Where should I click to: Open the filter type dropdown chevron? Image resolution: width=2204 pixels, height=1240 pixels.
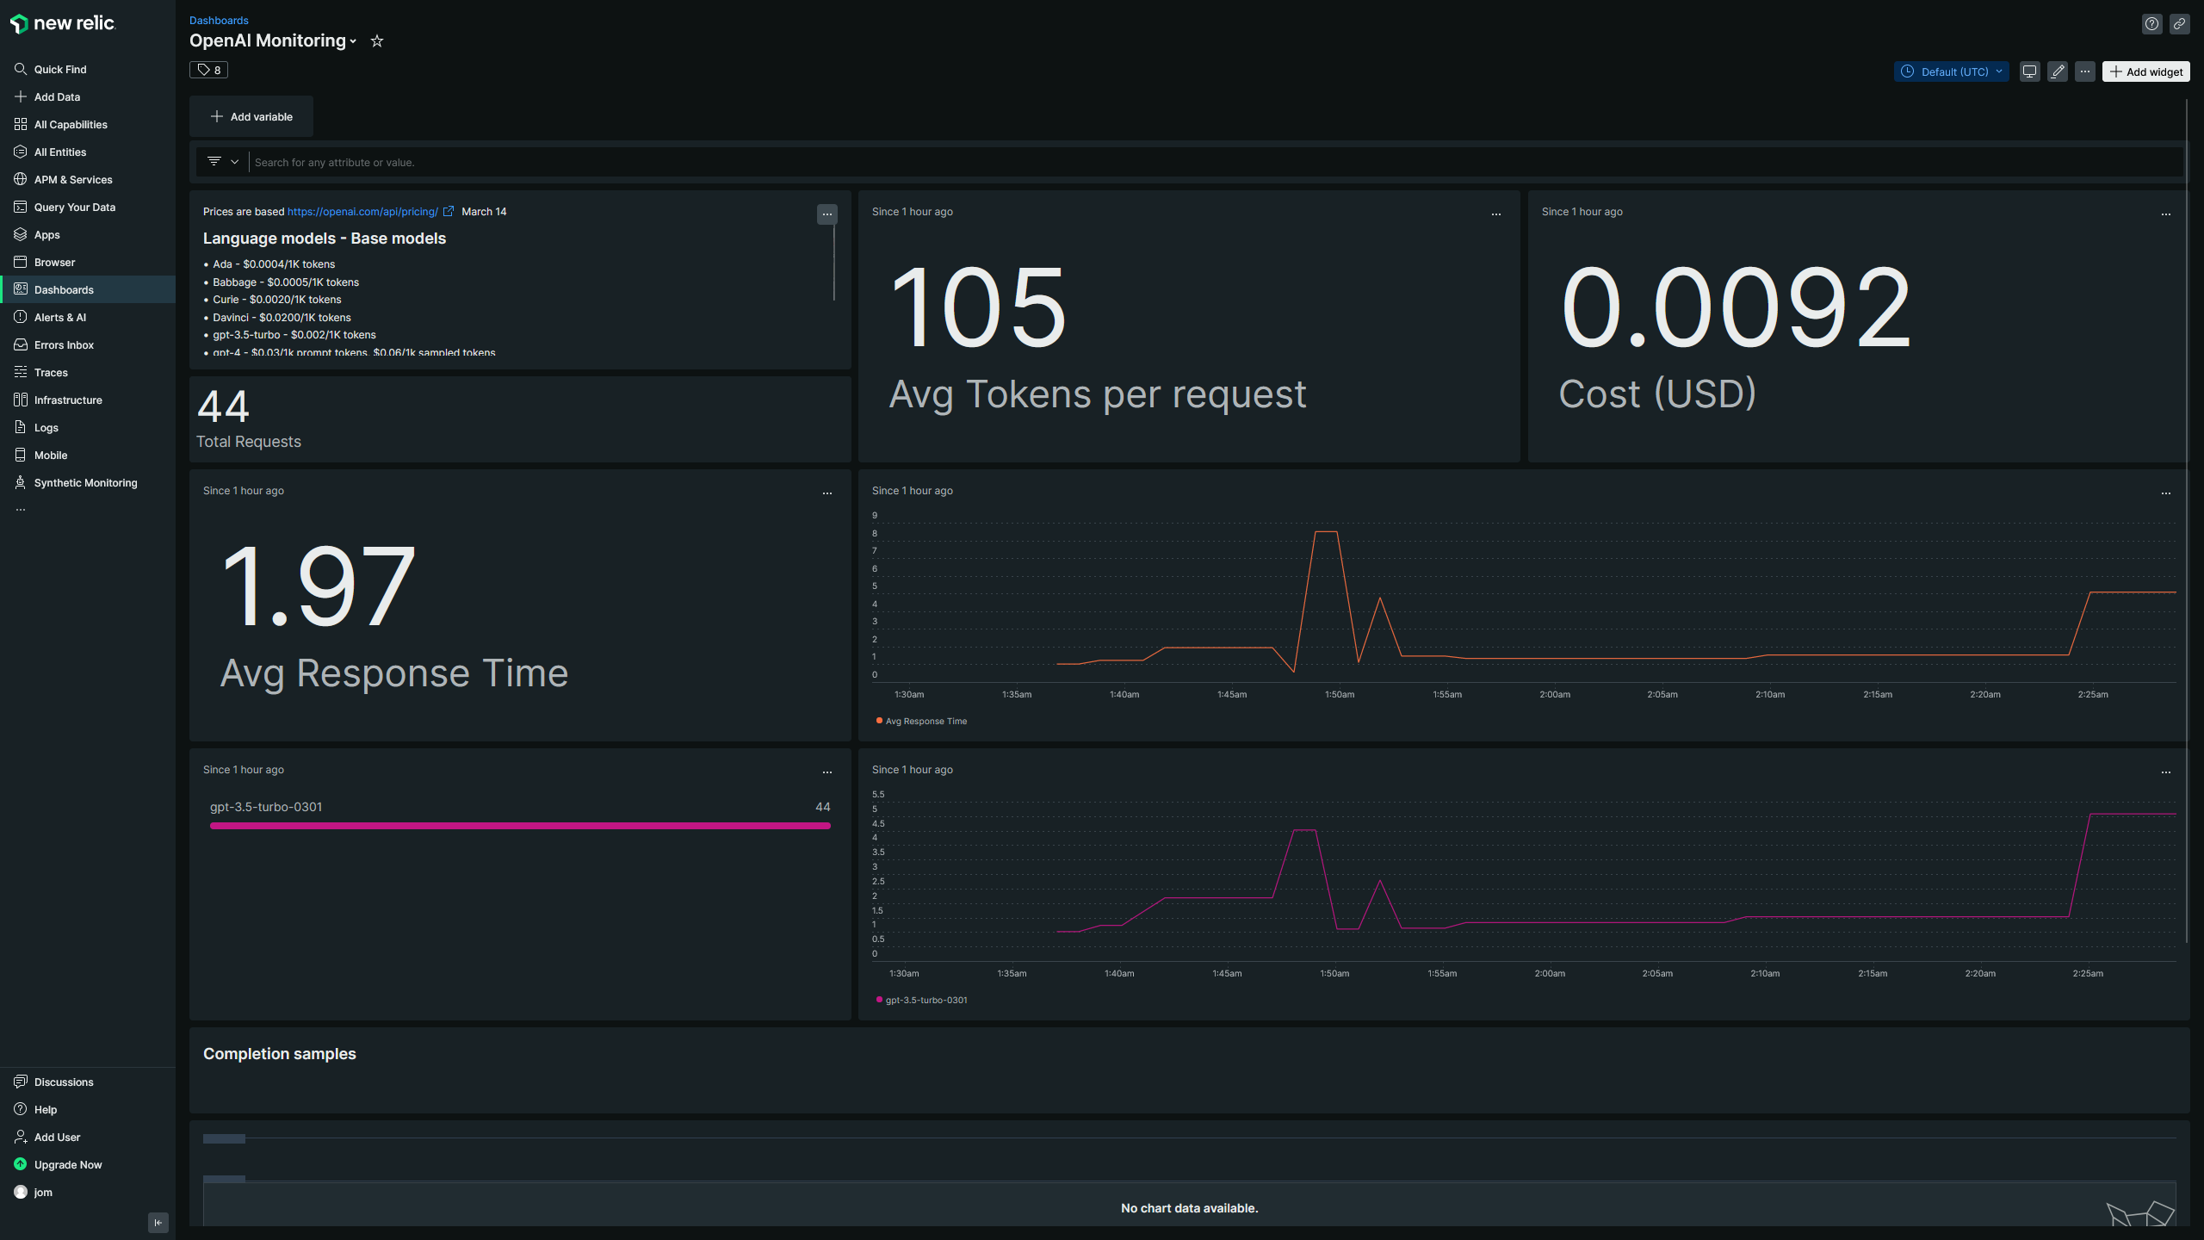coord(234,162)
